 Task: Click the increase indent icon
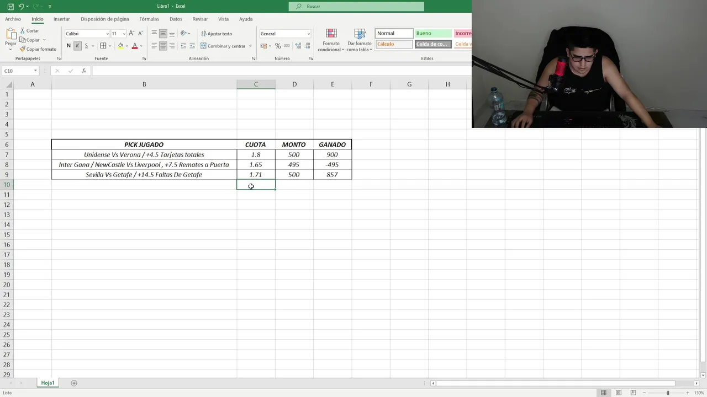click(x=192, y=46)
